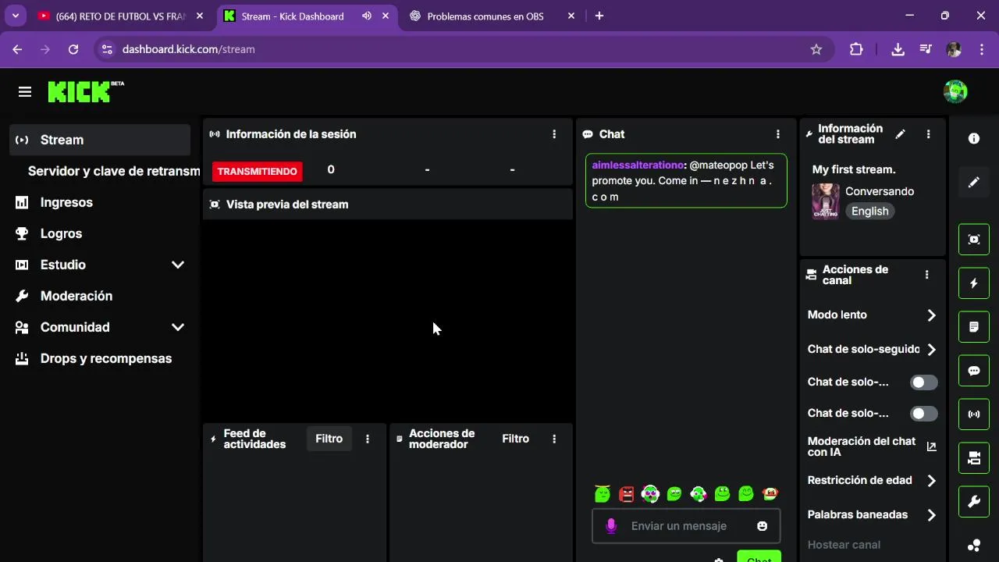This screenshot has height=562, width=999.
Task: Open Información de la sesión three-dot menu
Action: (554, 134)
